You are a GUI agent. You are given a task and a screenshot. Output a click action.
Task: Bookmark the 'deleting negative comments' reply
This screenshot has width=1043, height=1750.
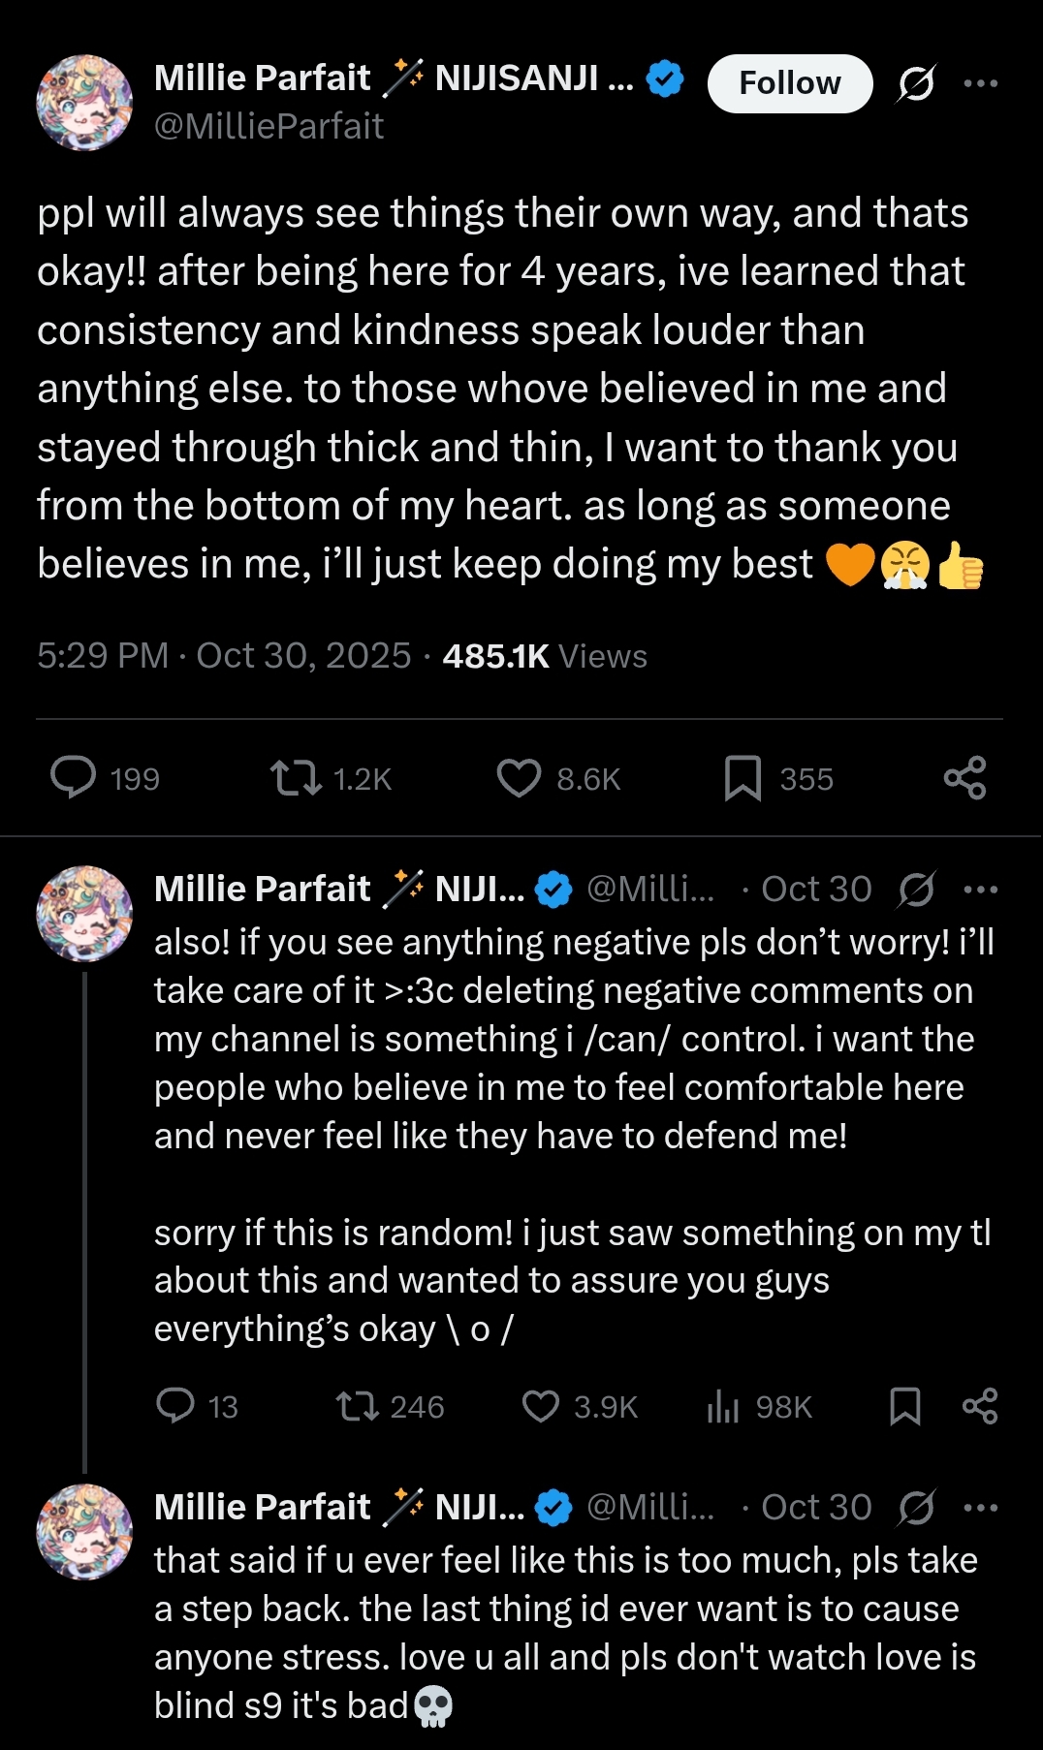[904, 1406]
